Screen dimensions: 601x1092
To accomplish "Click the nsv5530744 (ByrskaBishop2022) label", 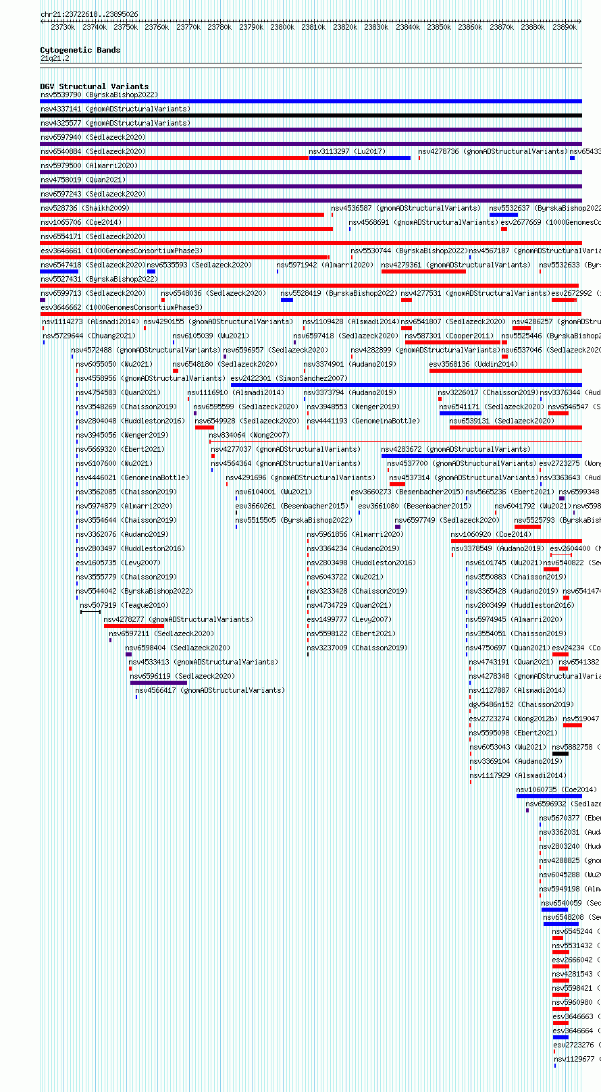I will 409,251.
